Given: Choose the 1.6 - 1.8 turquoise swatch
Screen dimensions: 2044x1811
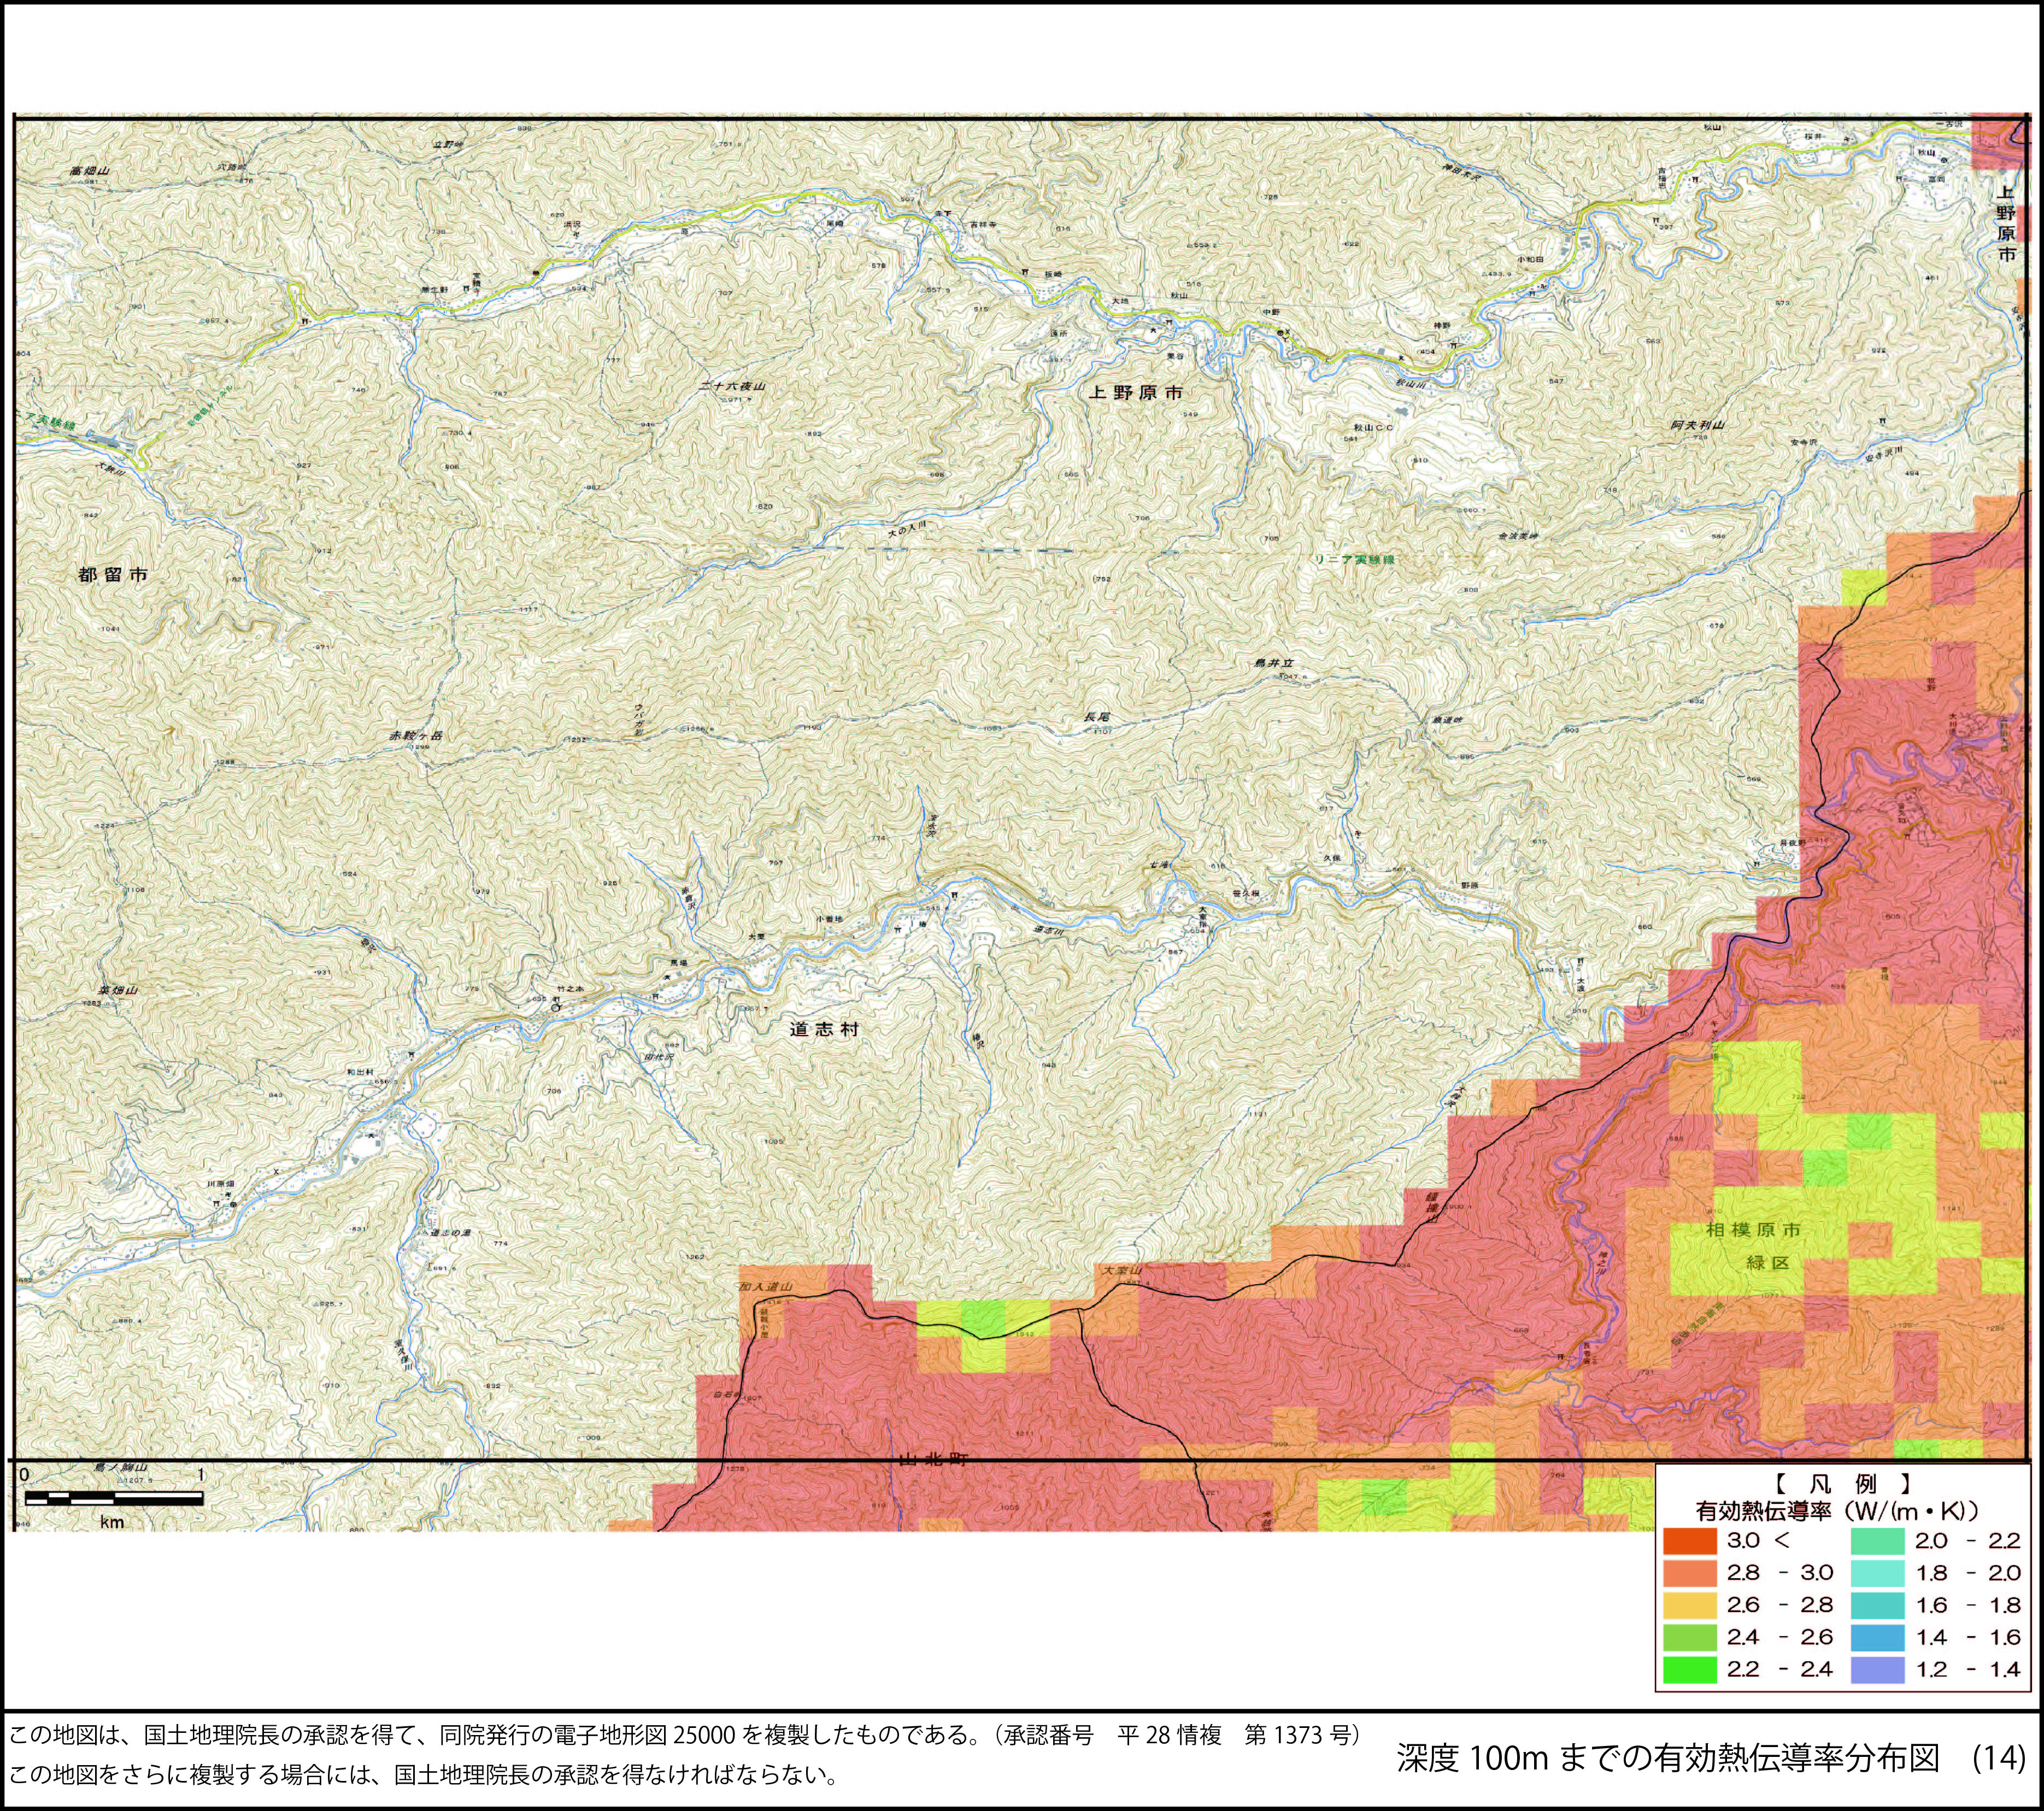Looking at the screenshot, I should pyautogui.click(x=1877, y=1605).
